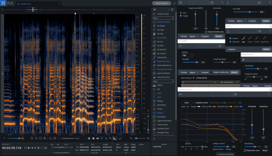272x156 pixels.
Task: Select the Gain radio button in Breath Control
Action: click(x=181, y=13)
